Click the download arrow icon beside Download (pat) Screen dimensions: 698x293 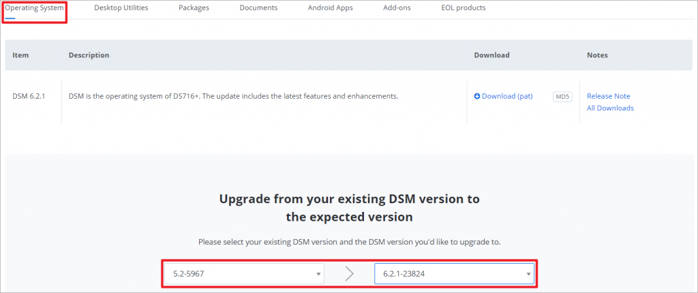pyautogui.click(x=477, y=96)
